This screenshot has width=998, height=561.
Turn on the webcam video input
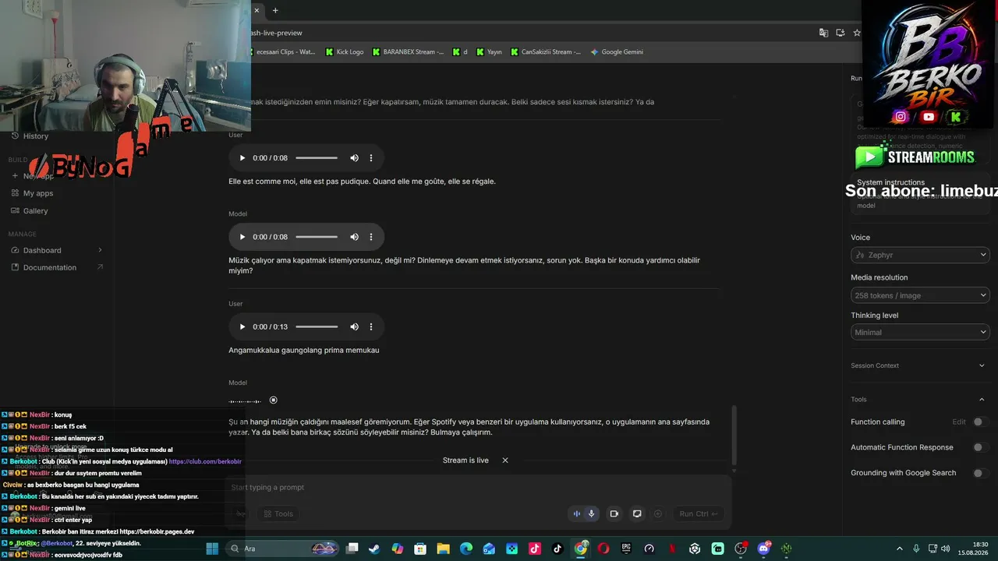coord(614,513)
